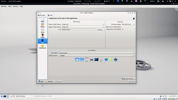
Task: Disable Show icons in GTK menus
Action: point(123,29)
